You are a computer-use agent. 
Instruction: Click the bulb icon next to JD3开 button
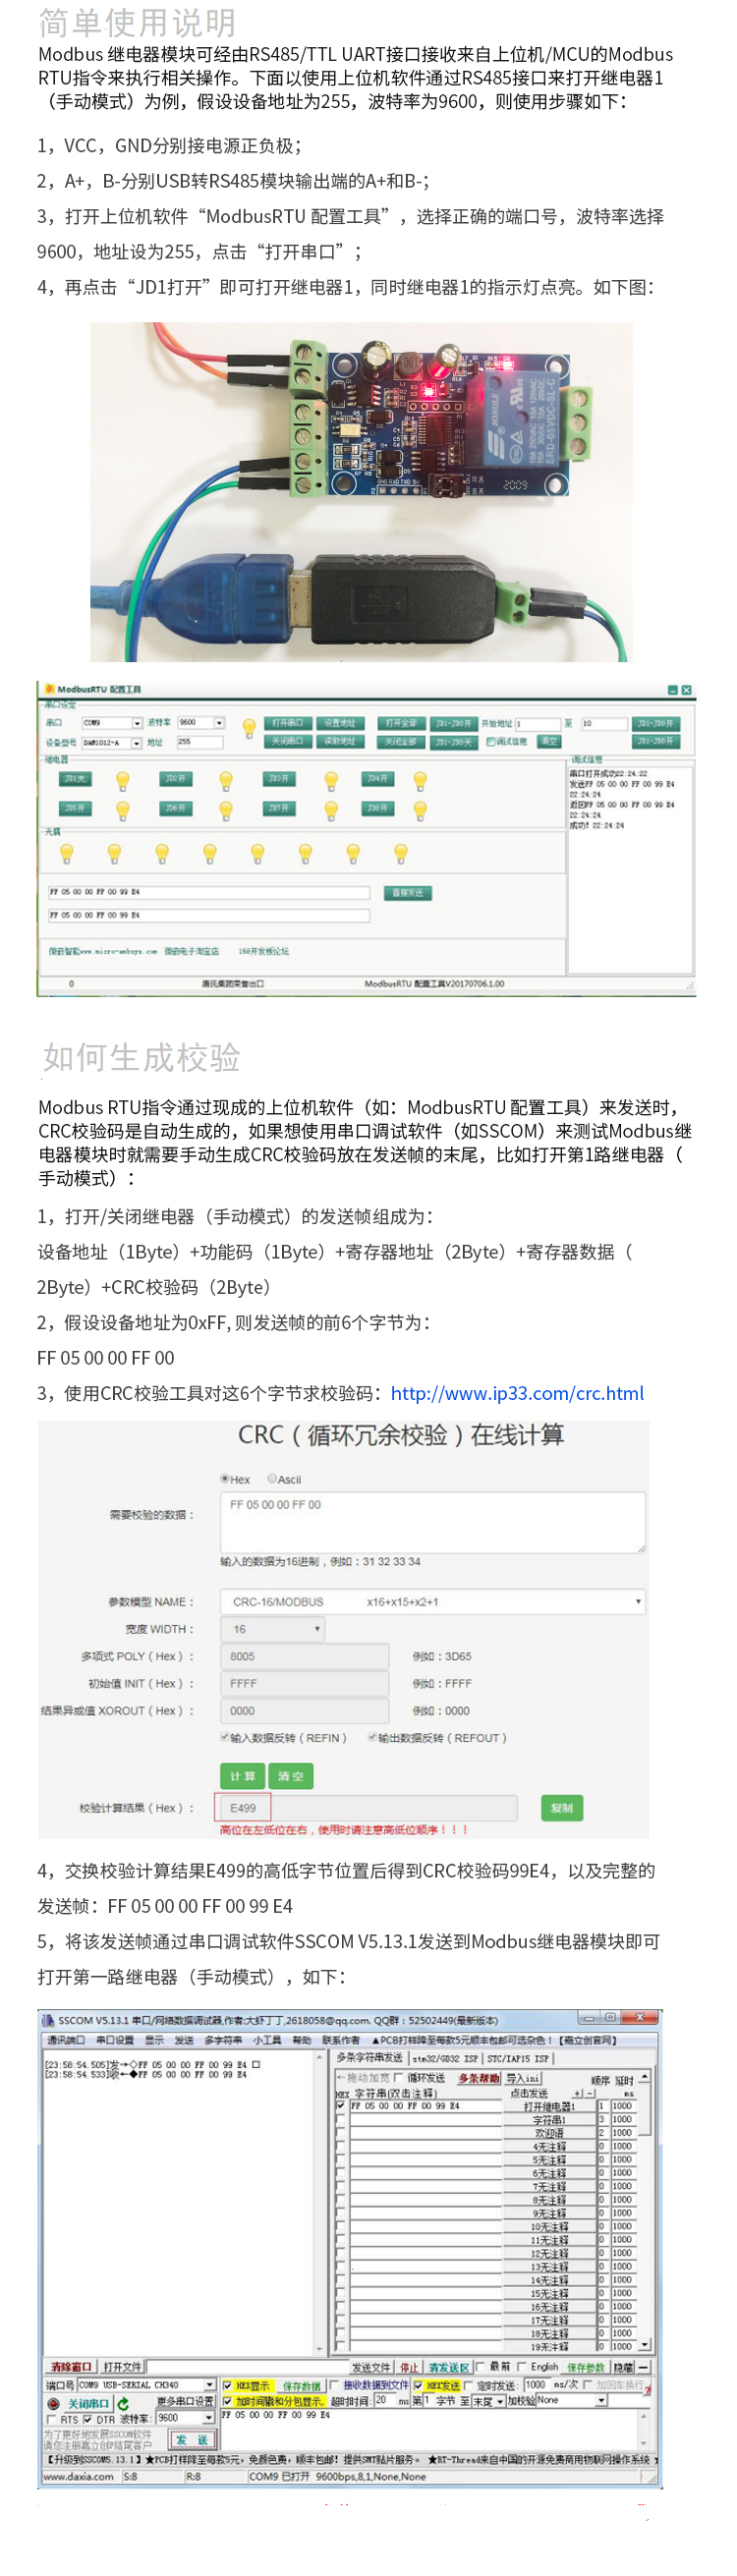[x=331, y=781]
